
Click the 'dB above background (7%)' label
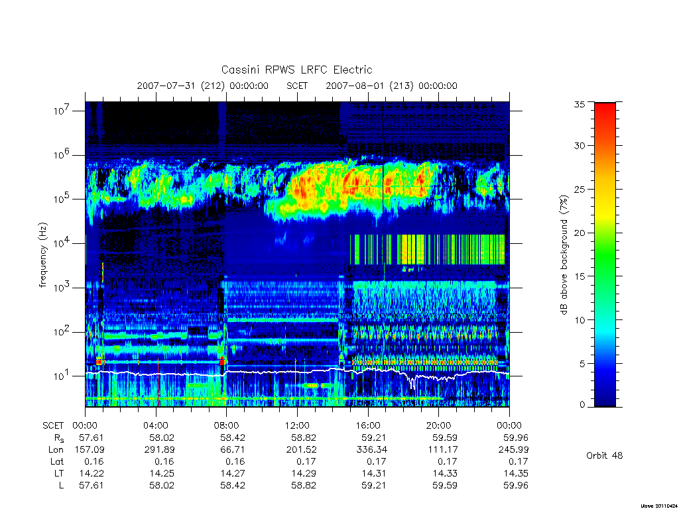click(564, 254)
